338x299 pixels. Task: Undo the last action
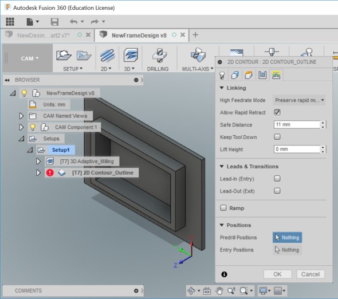tap(74, 22)
